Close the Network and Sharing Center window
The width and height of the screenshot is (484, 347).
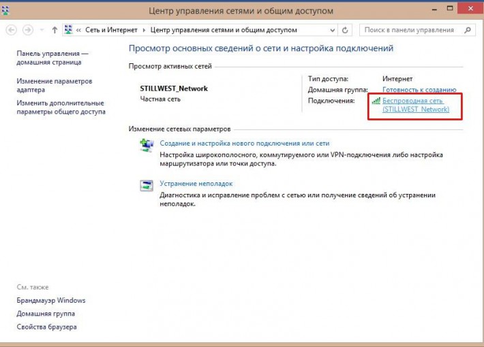(x=471, y=8)
